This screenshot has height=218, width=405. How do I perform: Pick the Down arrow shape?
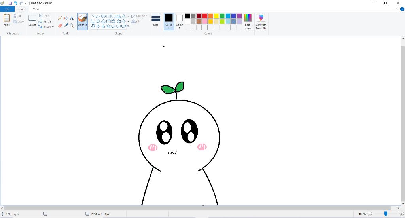pos(93,26)
